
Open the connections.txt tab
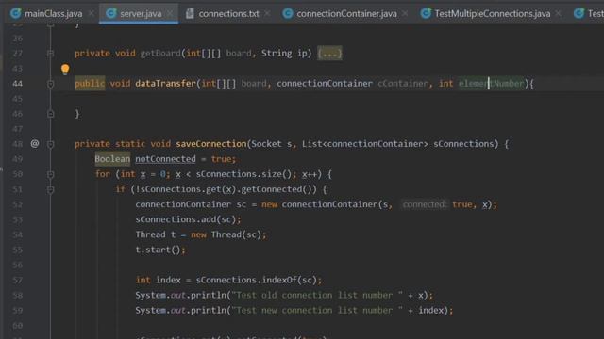coord(228,14)
